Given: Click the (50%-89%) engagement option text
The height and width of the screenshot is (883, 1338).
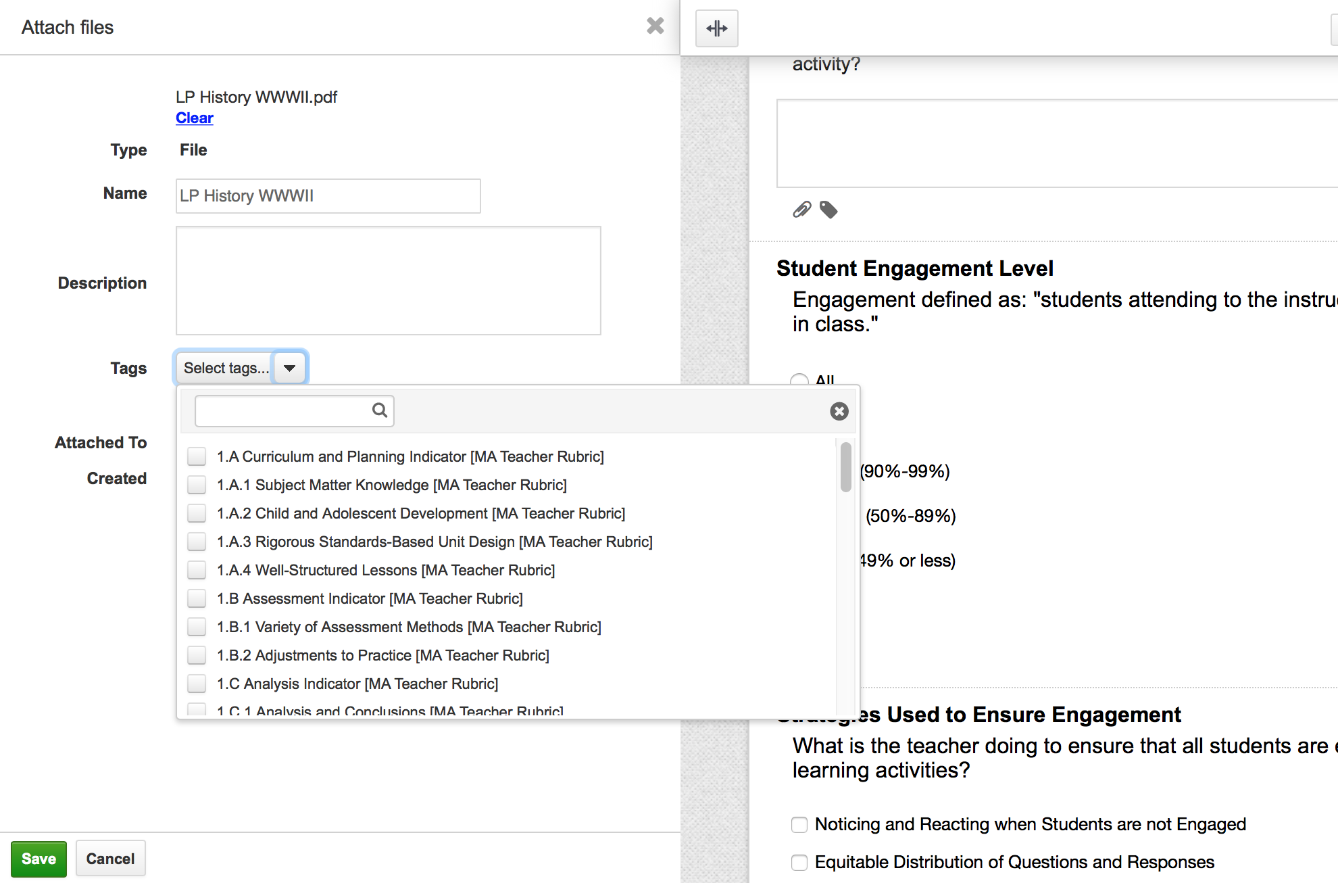Looking at the screenshot, I should click(910, 516).
